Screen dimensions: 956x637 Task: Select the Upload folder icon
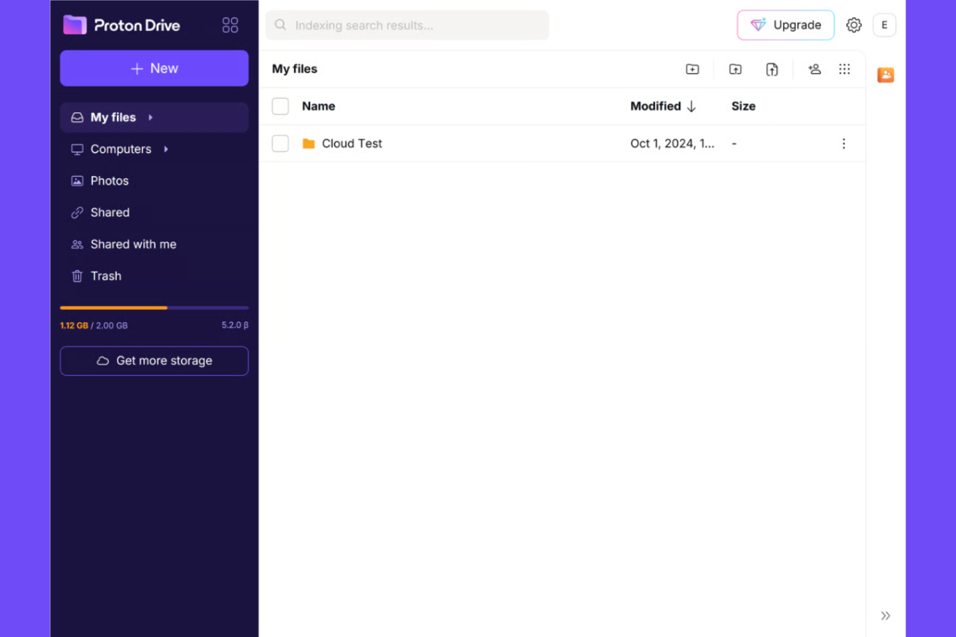click(x=735, y=69)
